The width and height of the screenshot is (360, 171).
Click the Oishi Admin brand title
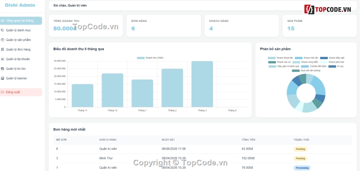[x=20, y=5]
